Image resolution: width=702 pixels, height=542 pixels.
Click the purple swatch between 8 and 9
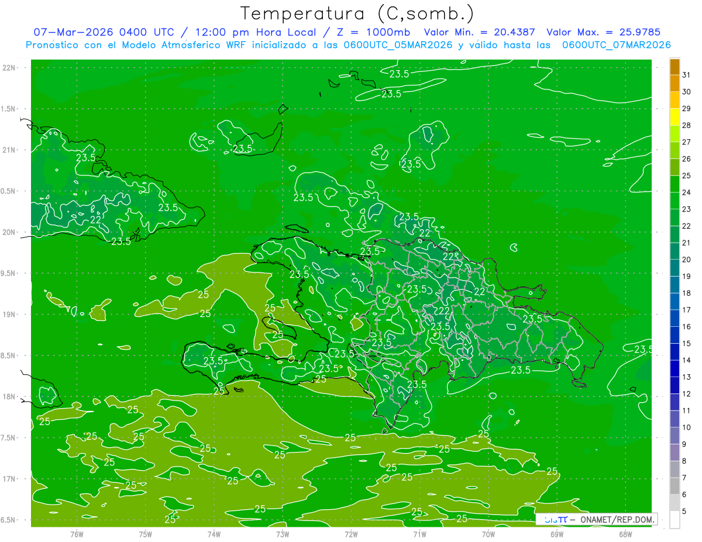click(675, 453)
